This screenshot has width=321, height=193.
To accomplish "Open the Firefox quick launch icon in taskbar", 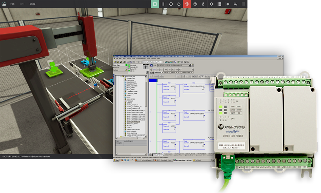I will pos(122,160).
